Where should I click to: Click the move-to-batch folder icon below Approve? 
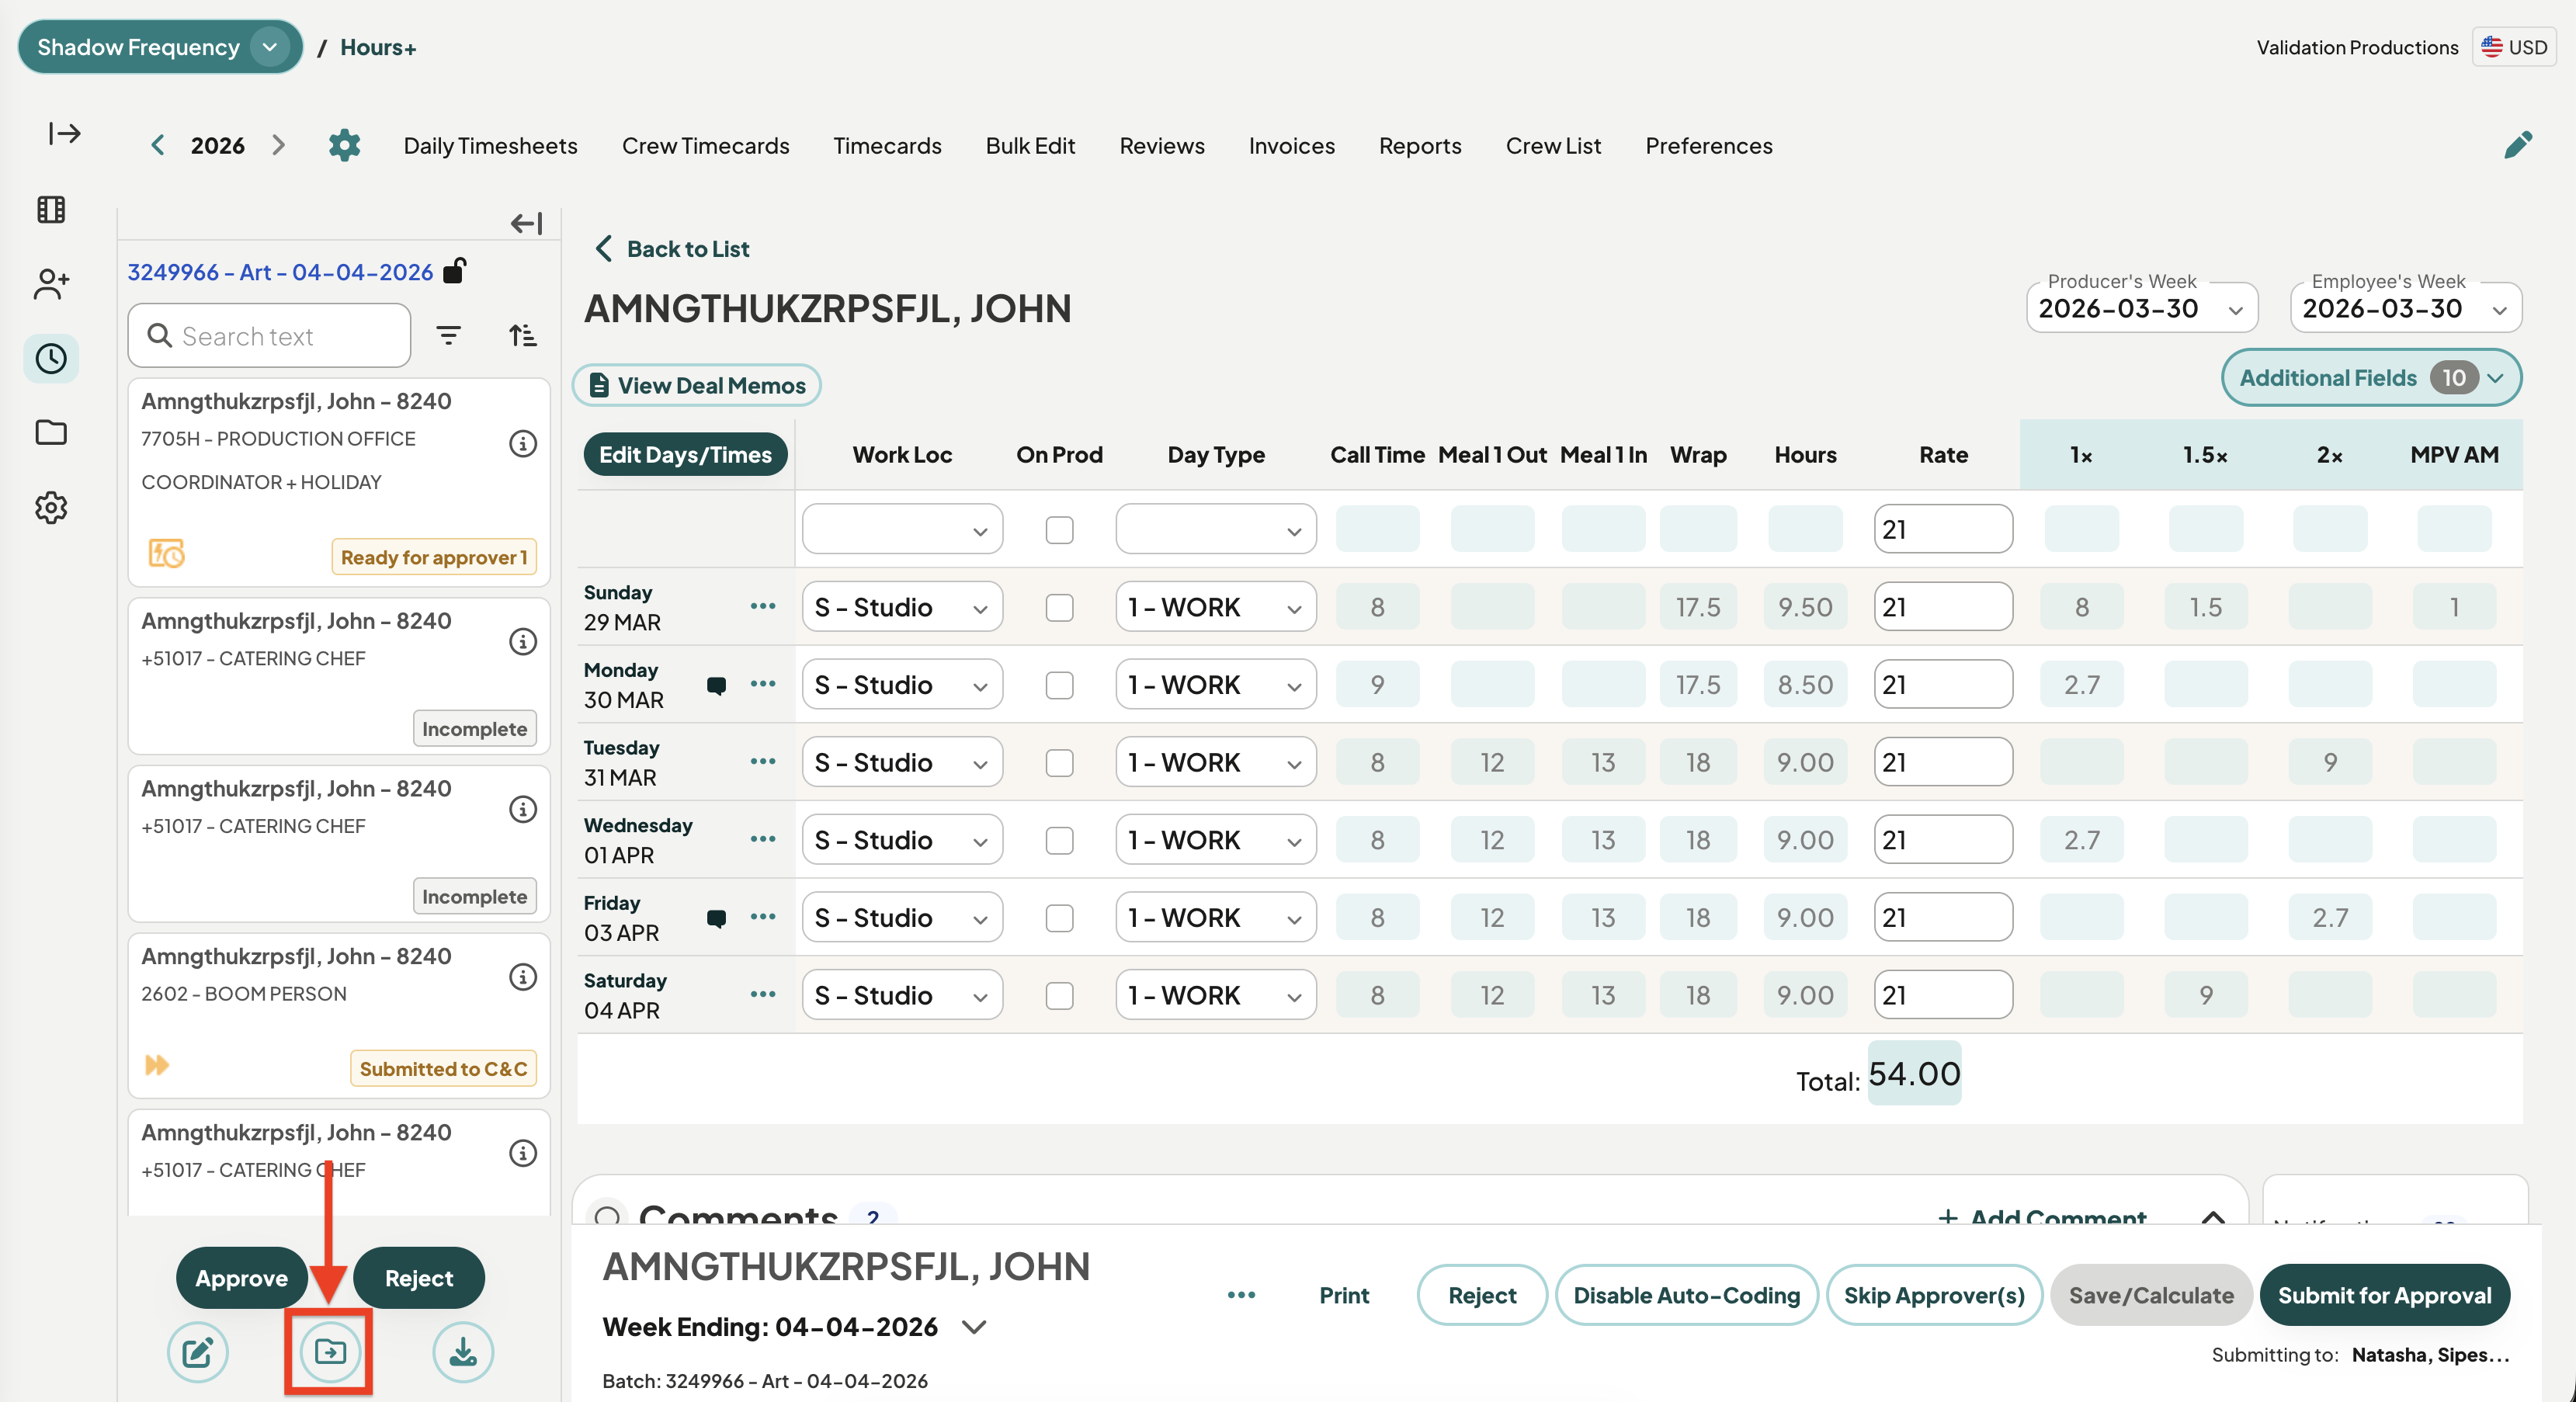click(x=330, y=1352)
